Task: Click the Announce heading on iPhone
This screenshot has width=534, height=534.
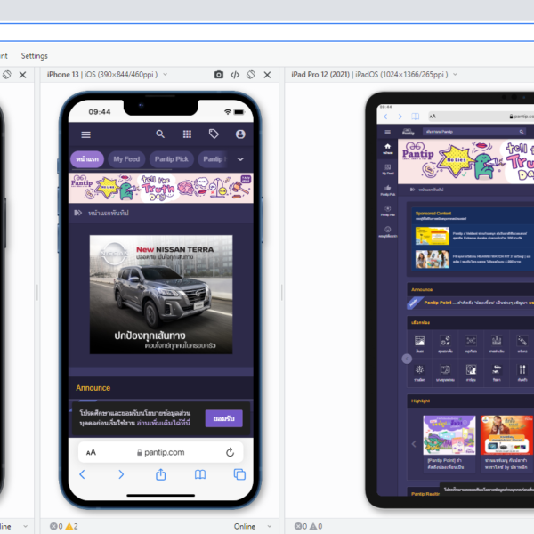Action: click(93, 388)
